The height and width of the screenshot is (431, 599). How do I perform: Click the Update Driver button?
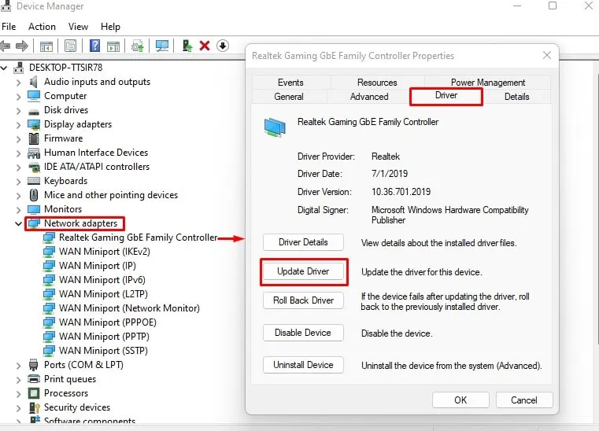coord(303,271)
